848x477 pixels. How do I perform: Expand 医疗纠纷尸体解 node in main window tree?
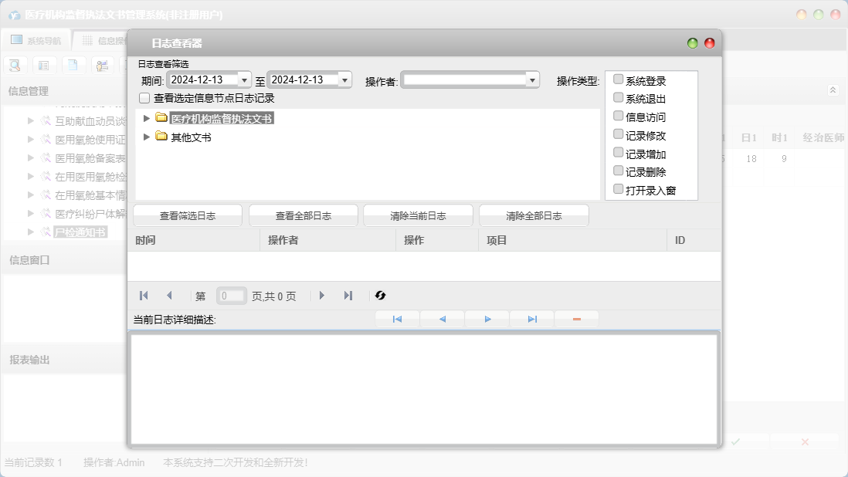pos(31,213)
